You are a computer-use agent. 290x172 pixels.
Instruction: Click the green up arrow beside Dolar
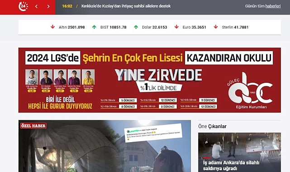tap(136, 27)
